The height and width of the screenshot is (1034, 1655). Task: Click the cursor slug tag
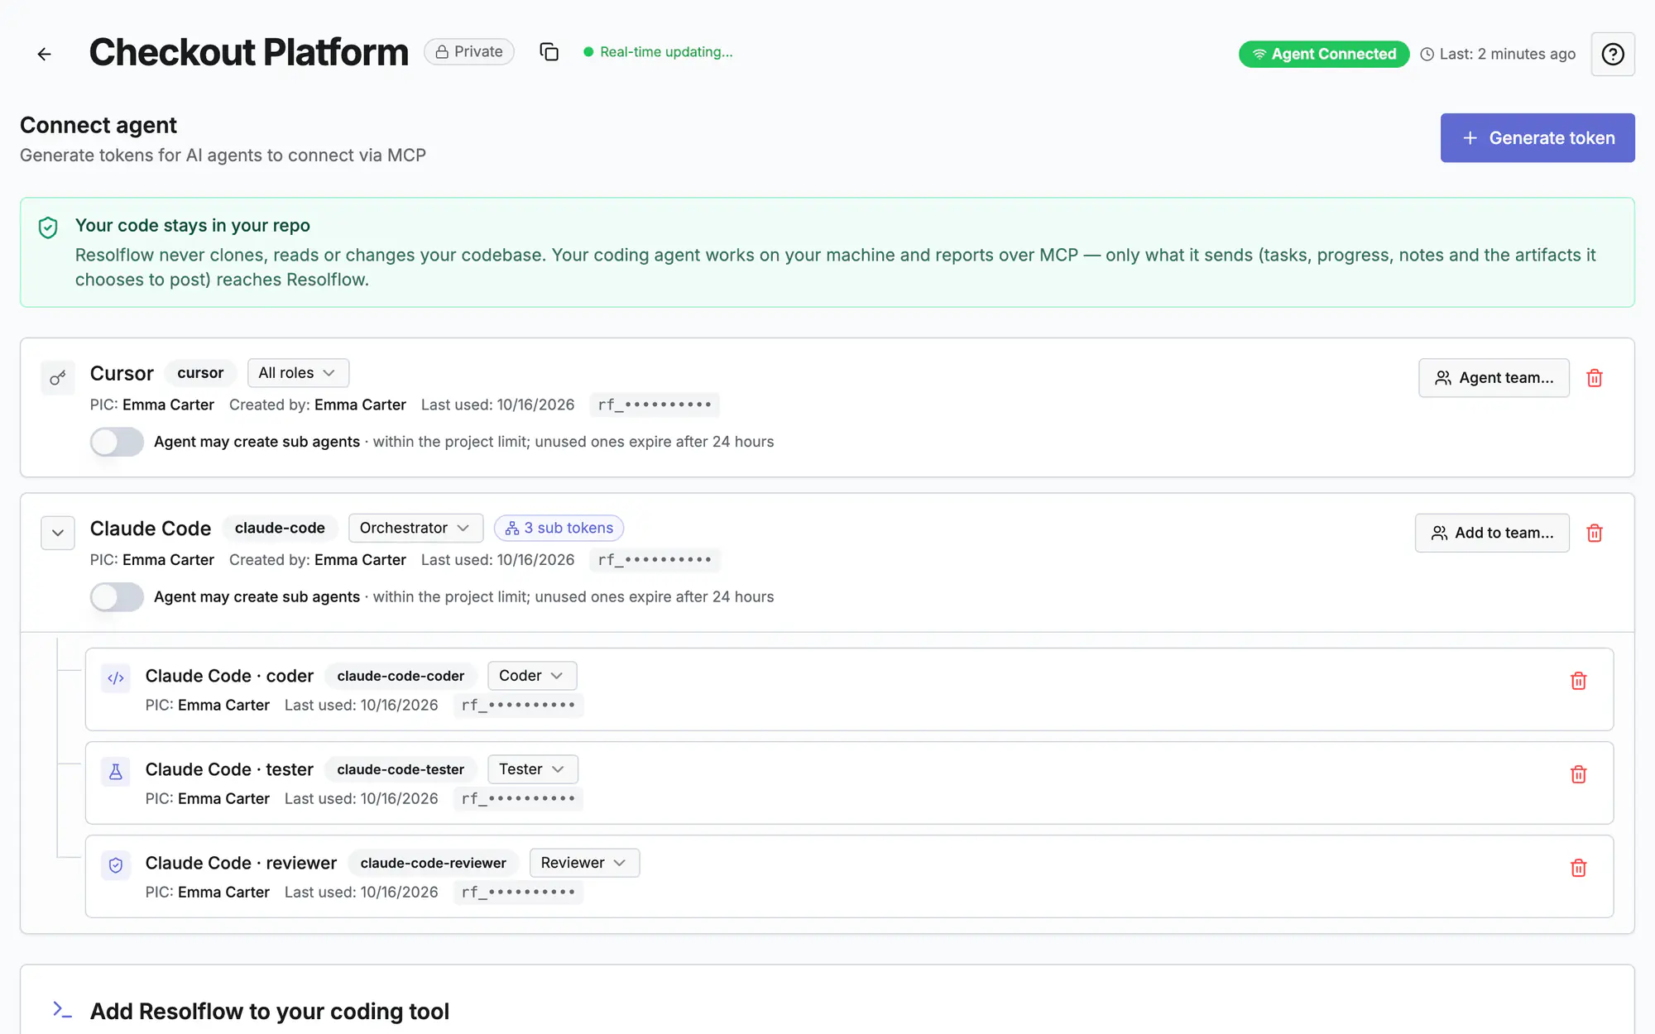coord(200,373)
